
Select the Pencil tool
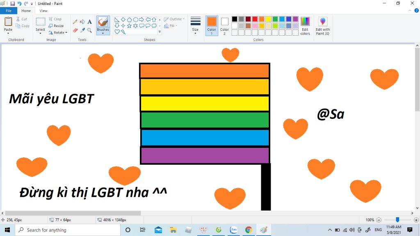(75, 22)
